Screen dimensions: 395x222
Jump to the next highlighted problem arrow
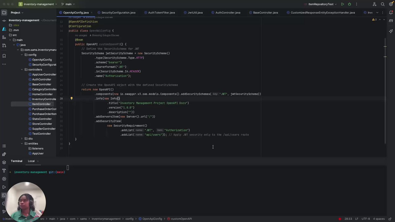tap(384, 19)
